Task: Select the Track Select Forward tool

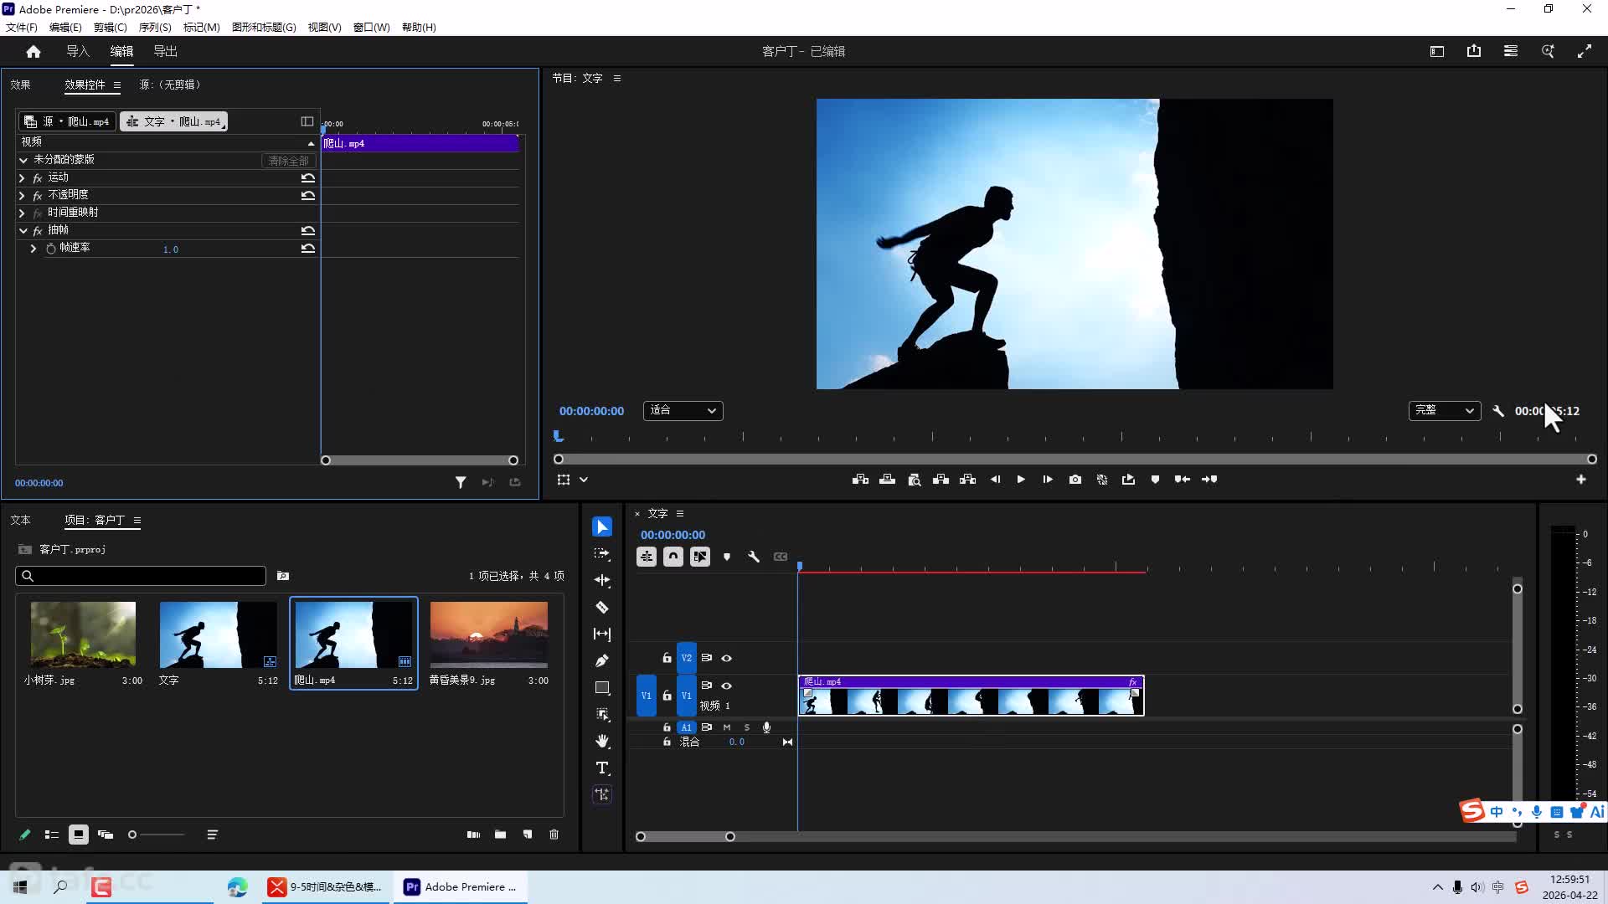Action: tap(602, 553)
